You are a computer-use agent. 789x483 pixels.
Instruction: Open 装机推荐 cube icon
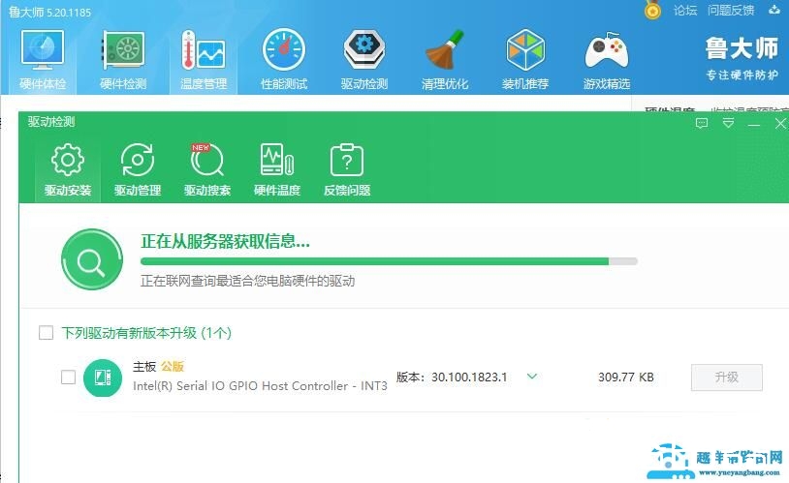[x=525, y=60]
